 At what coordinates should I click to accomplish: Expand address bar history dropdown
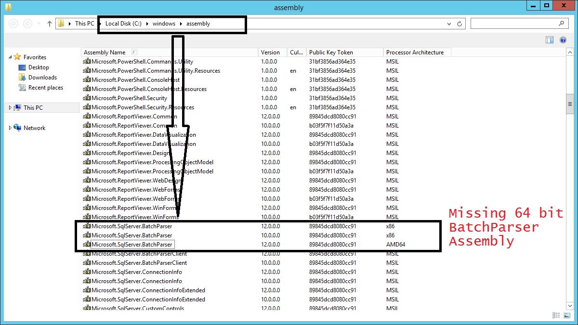pos(449,23)
